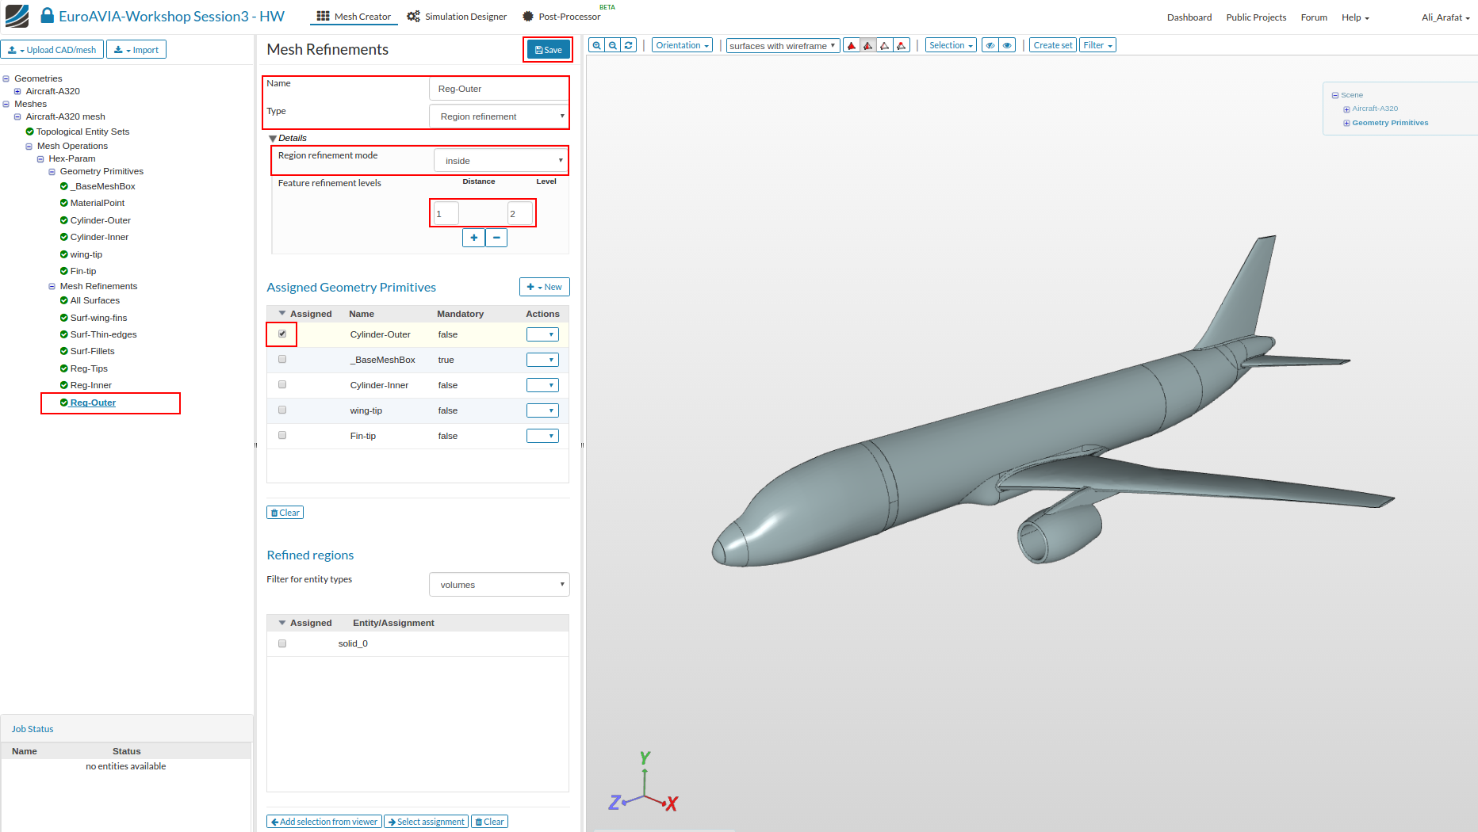
Task: Check the Cylinder-Inner assigned checkbox
Action: (x=282, y=384)
